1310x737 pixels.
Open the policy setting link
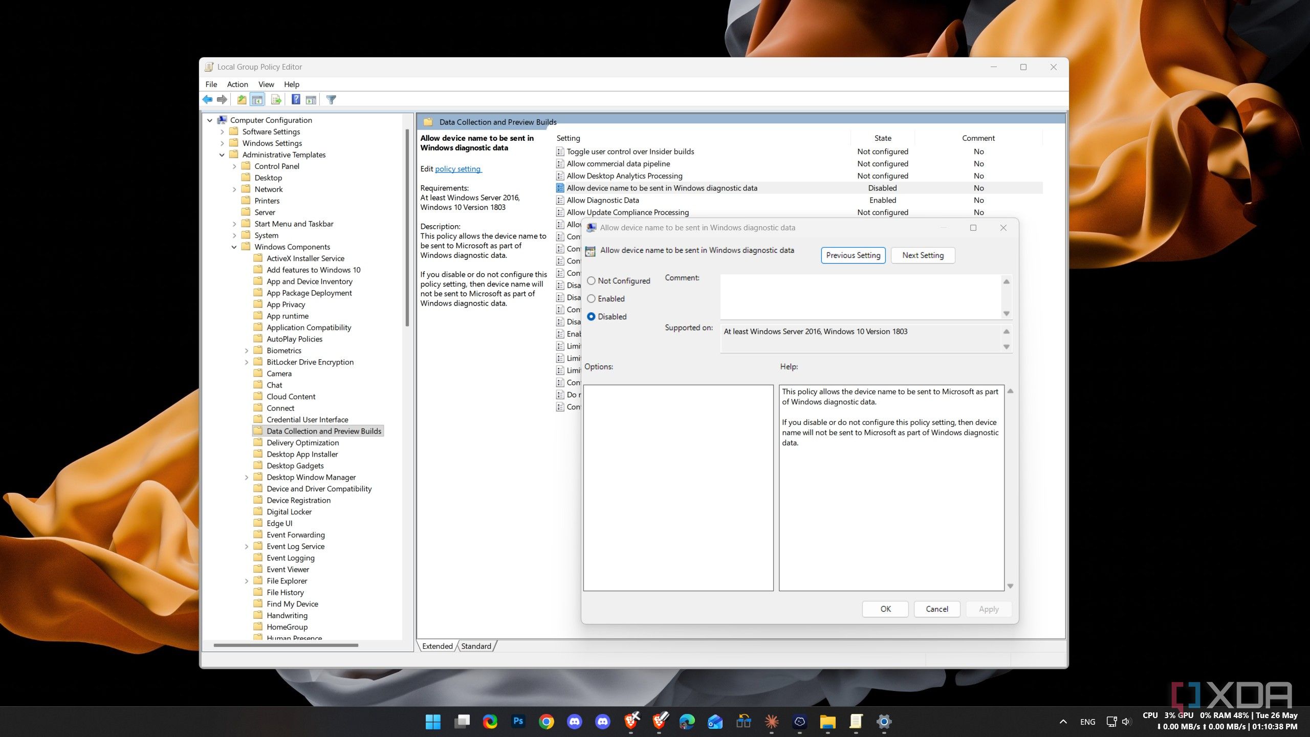coord(457,169)
